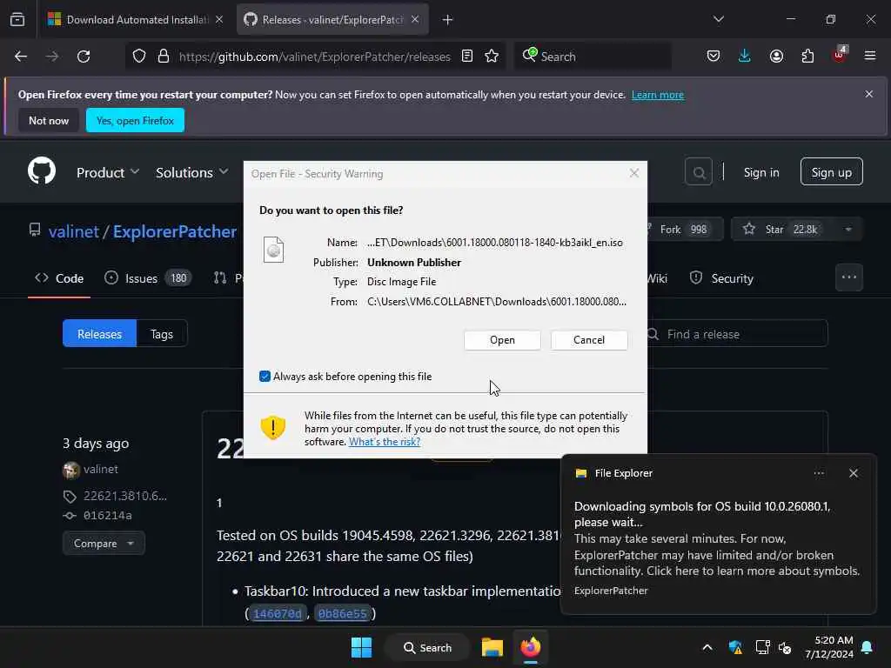Open the Windows Start menu
Viewport: 891px width, 668px height.
[x=361, y=647]
